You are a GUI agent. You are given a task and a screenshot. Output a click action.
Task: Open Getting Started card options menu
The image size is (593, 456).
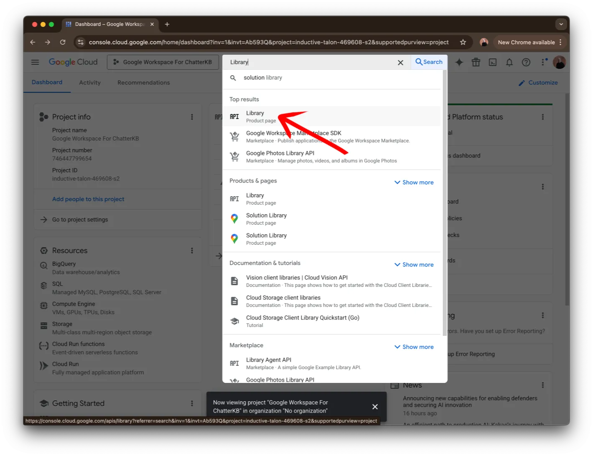[x=192, y=403]
